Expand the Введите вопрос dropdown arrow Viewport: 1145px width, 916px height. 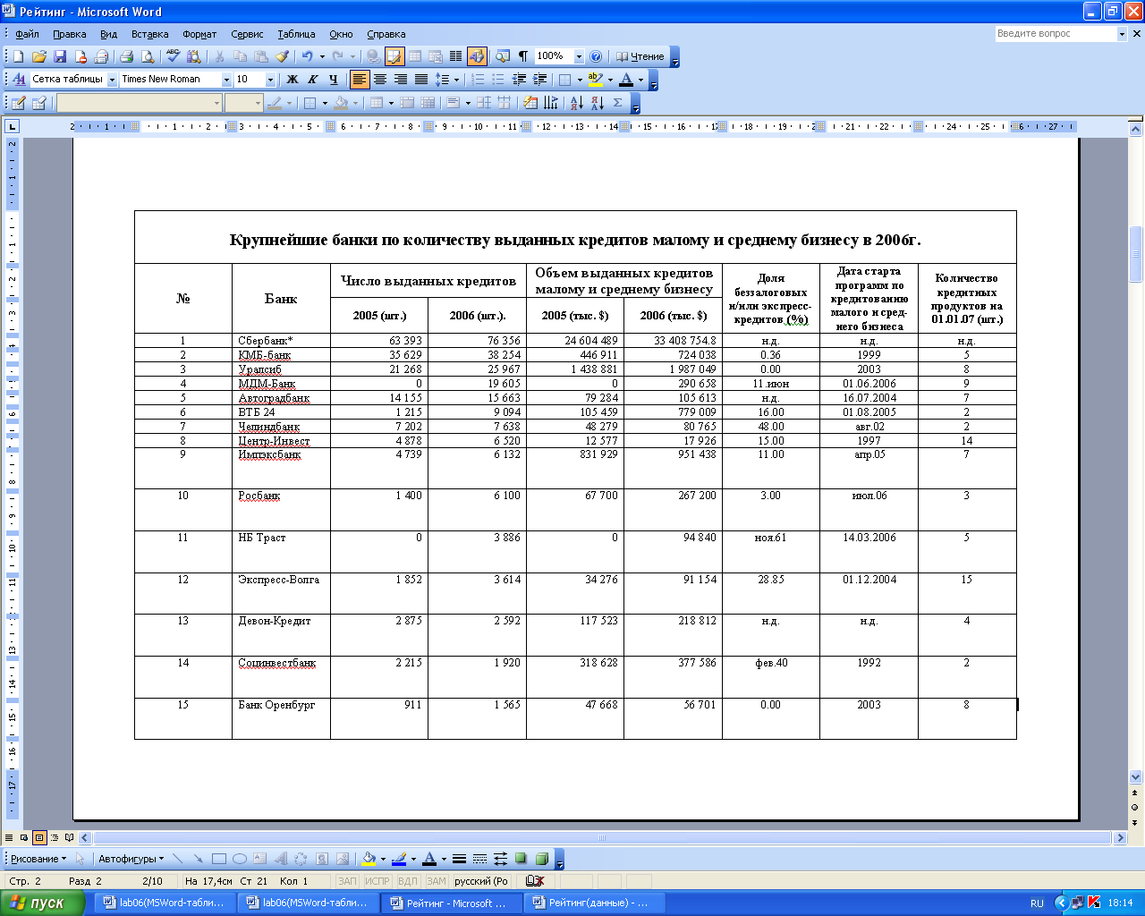1122,34
